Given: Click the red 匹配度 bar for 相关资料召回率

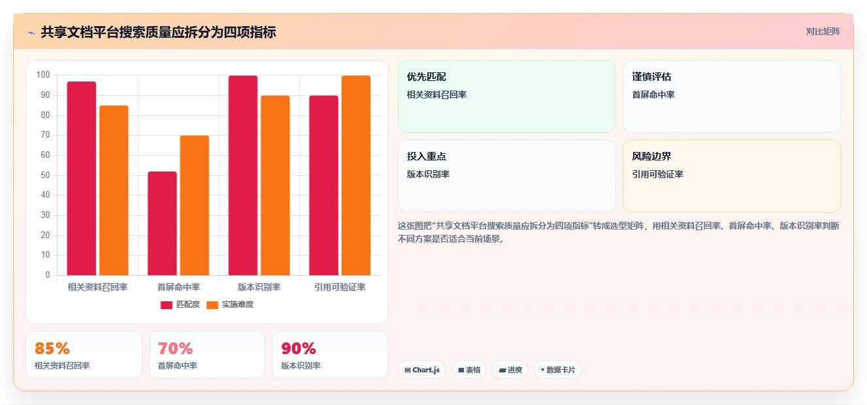Looking at the screenshot, I should [82, 178].
